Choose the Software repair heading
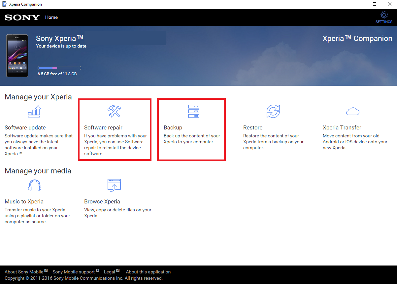Viewport: 397px width, 284px height. 103,127
